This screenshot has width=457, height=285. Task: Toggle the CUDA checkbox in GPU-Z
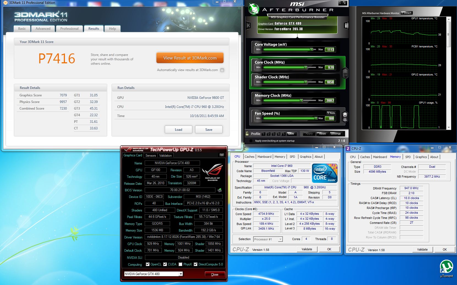click(165, 264)
